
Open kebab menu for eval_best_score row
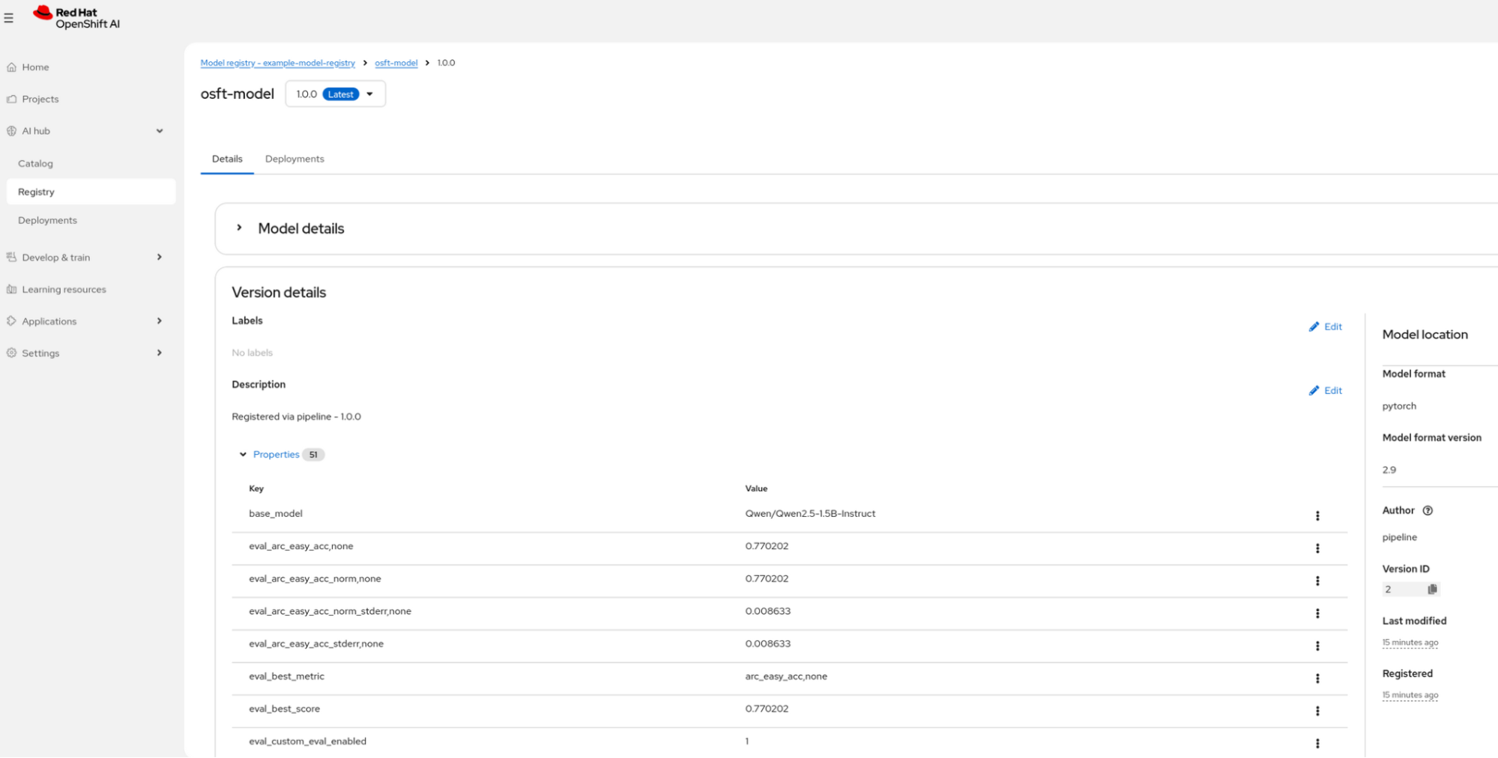point(1317,711)
